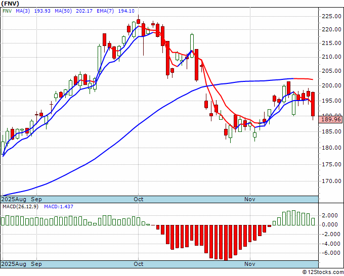Click Sep on the price chart date axis
Image resolution: width=344 pixels, height=276 pixels.
click(x=36, y=200)
